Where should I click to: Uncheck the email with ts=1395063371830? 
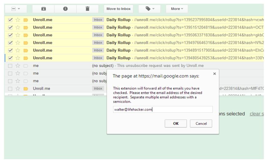[10, 35]
